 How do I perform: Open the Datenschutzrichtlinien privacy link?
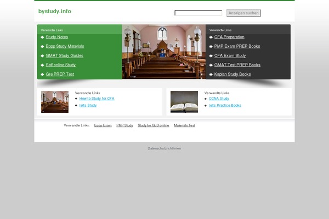164,148
